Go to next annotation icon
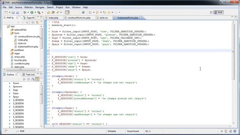The width and height of the screenshot is (240, 135). coord(90,12)
